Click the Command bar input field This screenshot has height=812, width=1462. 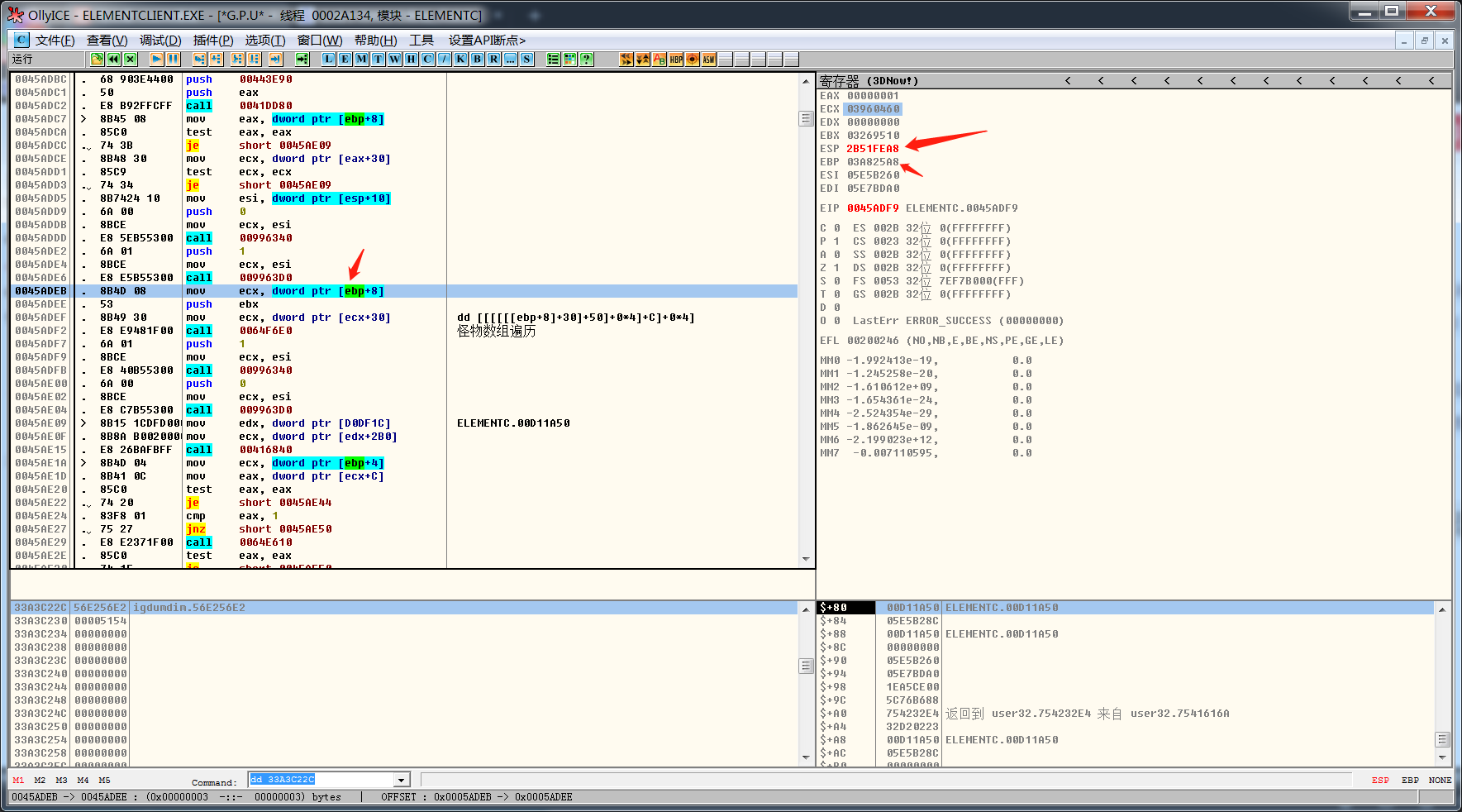point(321,780)
